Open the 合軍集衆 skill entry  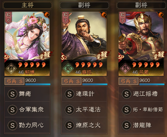(27, 109)
